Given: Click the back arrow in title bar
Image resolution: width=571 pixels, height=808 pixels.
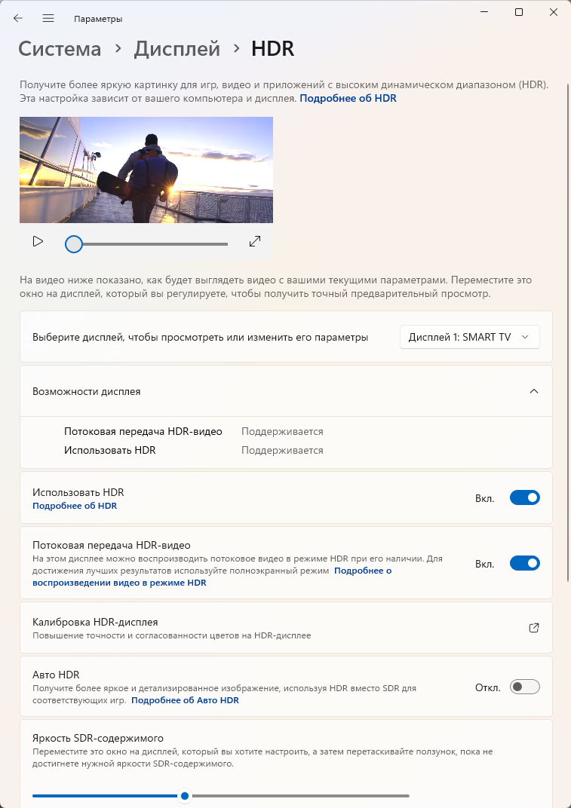Looking at the screenshot, I should [18, 18].
